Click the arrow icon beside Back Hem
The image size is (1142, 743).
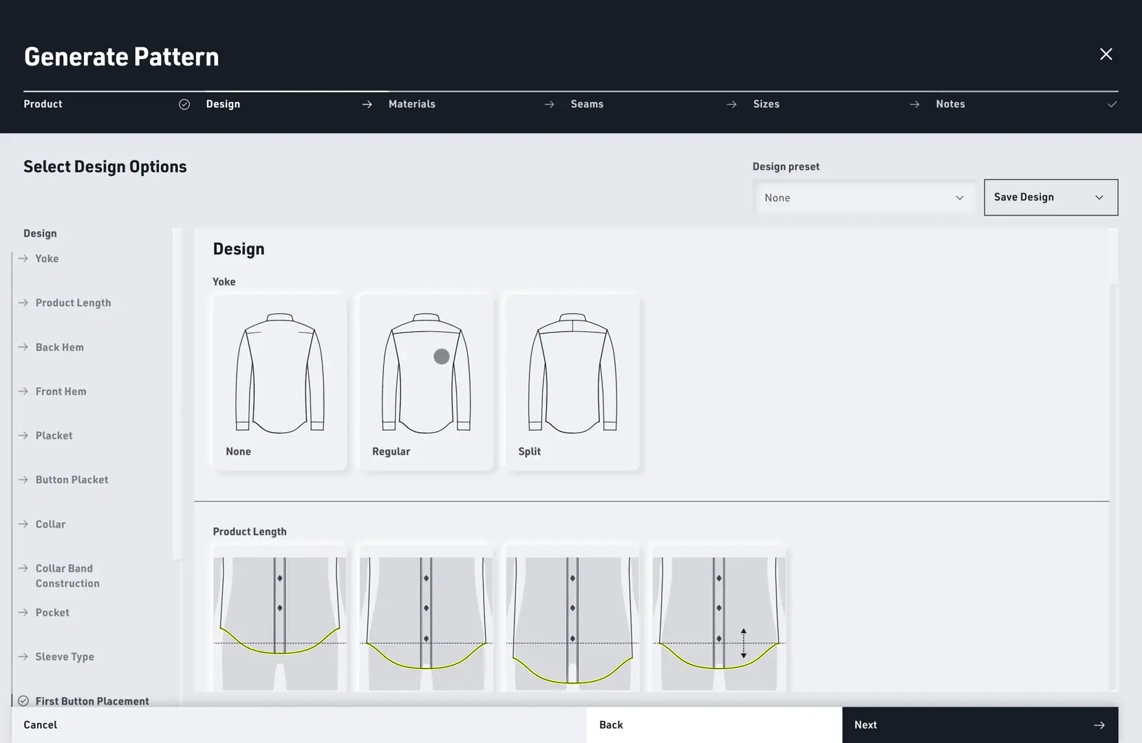[21, 347]
